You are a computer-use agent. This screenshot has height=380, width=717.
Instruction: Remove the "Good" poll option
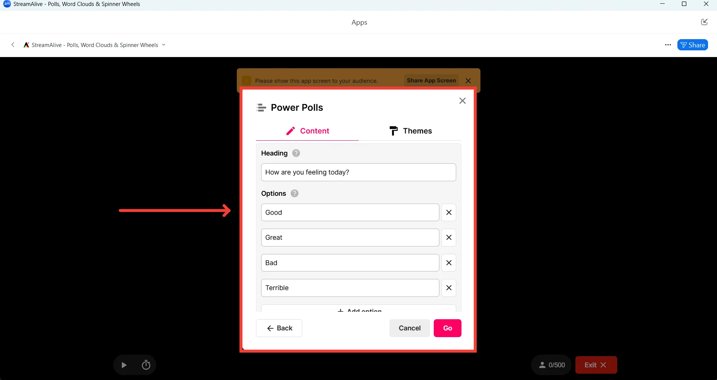[449, 213]
